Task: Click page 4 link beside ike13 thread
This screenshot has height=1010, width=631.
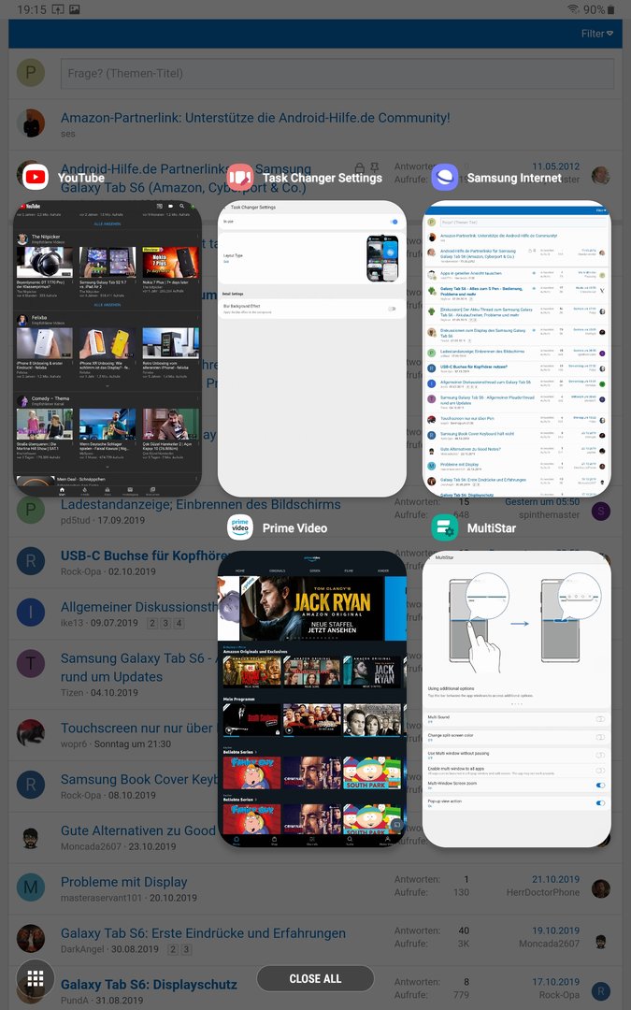Action: pyautogui.click(x=179, y=623)
